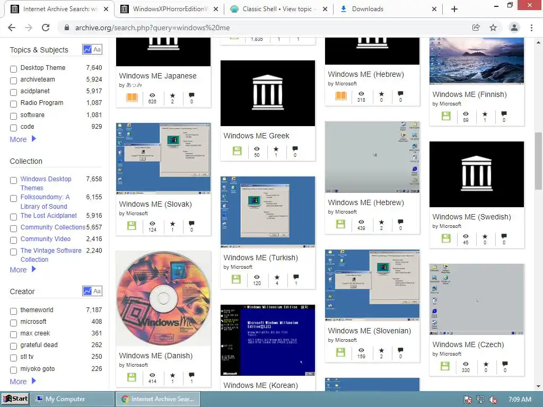The image size is (543, 407).
Task: Click the favorites star under Windows ME (Turkish)
Action: point(277,277)
